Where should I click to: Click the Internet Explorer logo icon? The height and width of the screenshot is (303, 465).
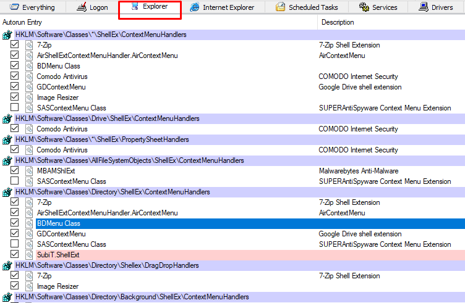[x=195, y=7]
